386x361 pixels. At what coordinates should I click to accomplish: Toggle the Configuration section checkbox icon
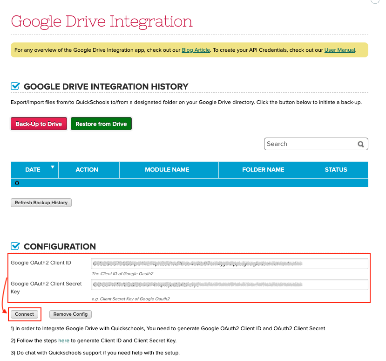pyautogui.click(x=15, y=246)
